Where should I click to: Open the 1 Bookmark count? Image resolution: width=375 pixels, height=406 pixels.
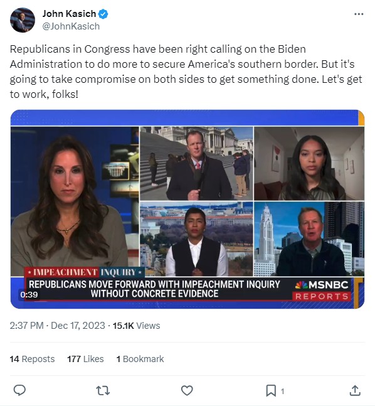coord(140,359)
